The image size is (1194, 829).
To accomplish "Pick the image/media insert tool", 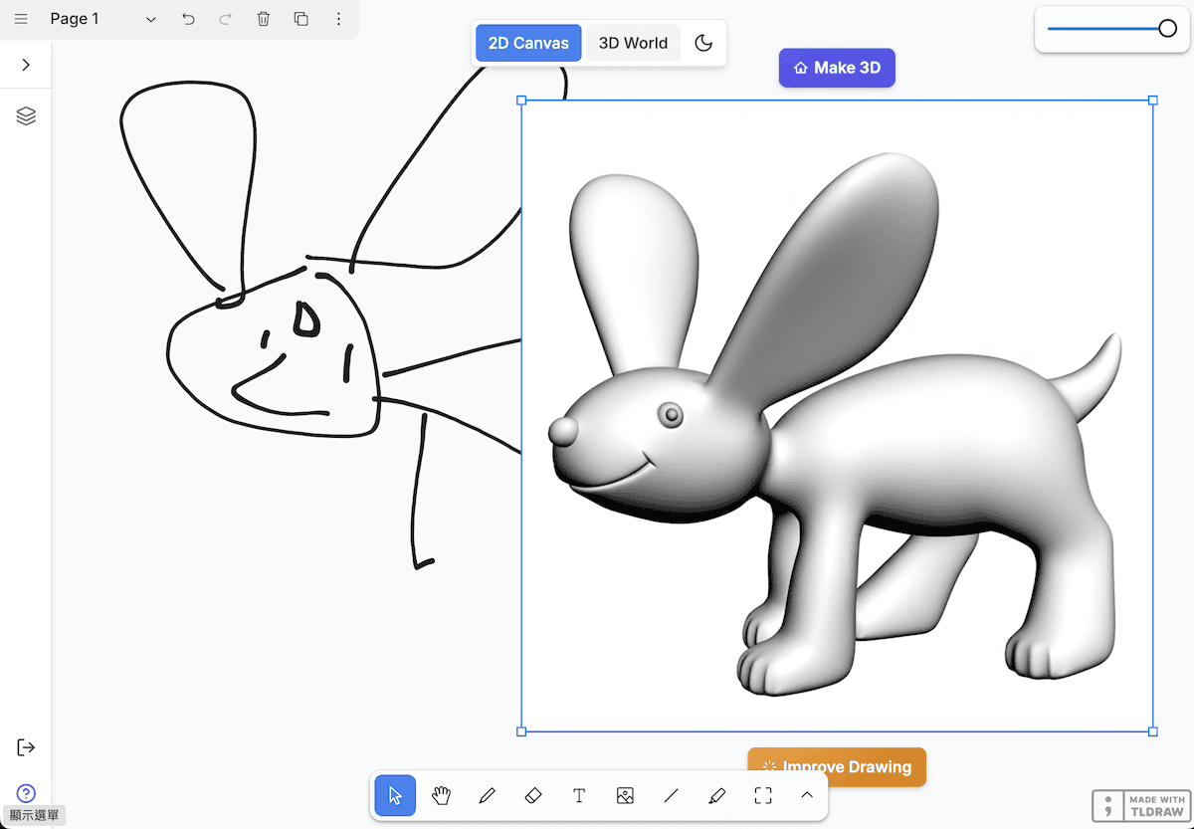I will (625, 795).
